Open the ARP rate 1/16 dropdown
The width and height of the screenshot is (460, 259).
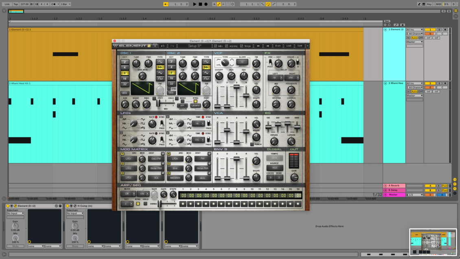pyautogui.click(x=143, y=194)
